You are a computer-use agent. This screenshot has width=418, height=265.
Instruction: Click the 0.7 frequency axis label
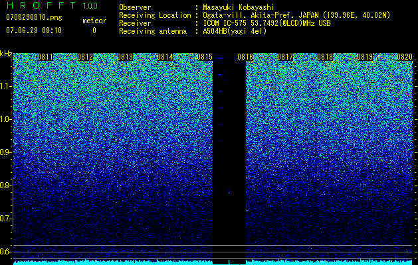6,219
